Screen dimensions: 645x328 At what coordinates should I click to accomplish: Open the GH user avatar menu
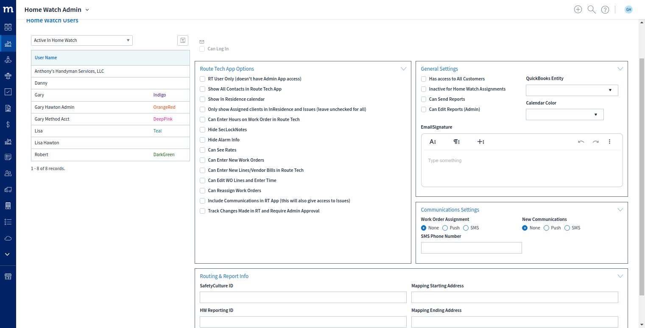point(628,9)
